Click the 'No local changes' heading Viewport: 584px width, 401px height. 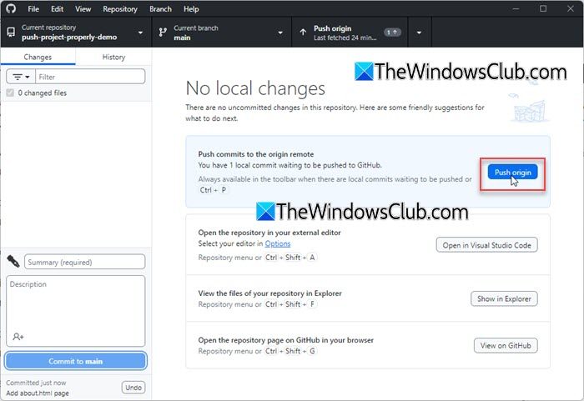click(255, 88)
